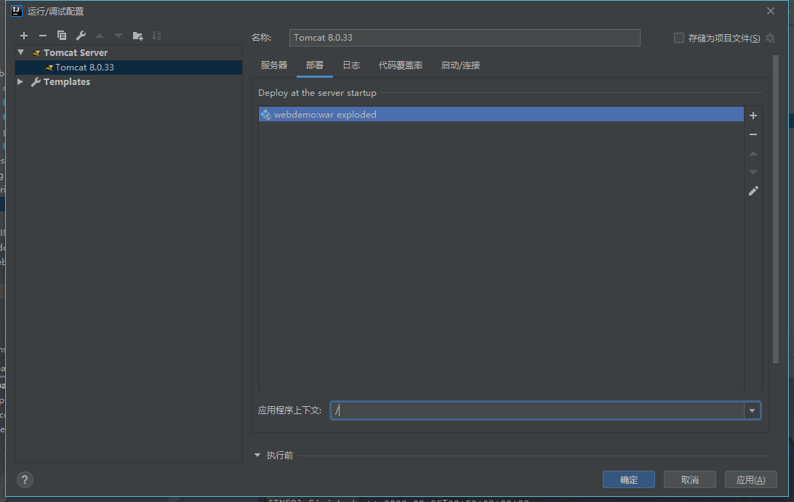Screen dimensions: 794x502
Task: Expand the Templates tree node
Action: click(21, 82)
